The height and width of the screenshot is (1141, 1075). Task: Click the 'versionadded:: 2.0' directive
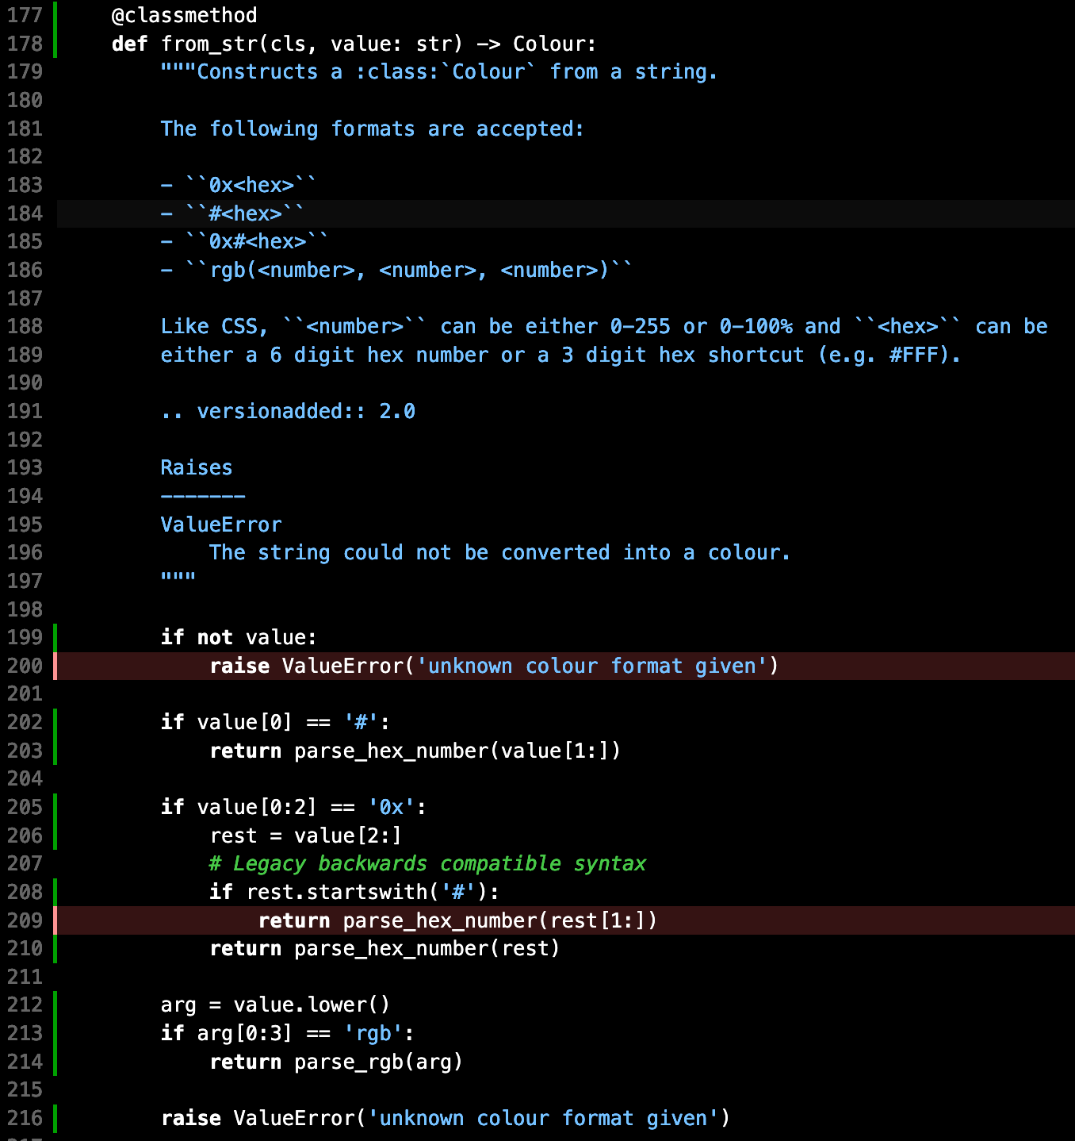288,411
